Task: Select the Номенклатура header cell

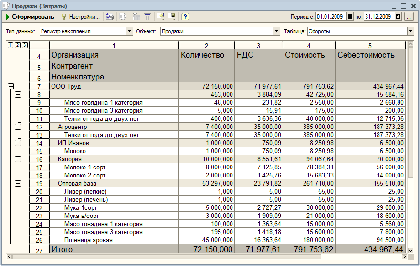Action: pos(114,77)
